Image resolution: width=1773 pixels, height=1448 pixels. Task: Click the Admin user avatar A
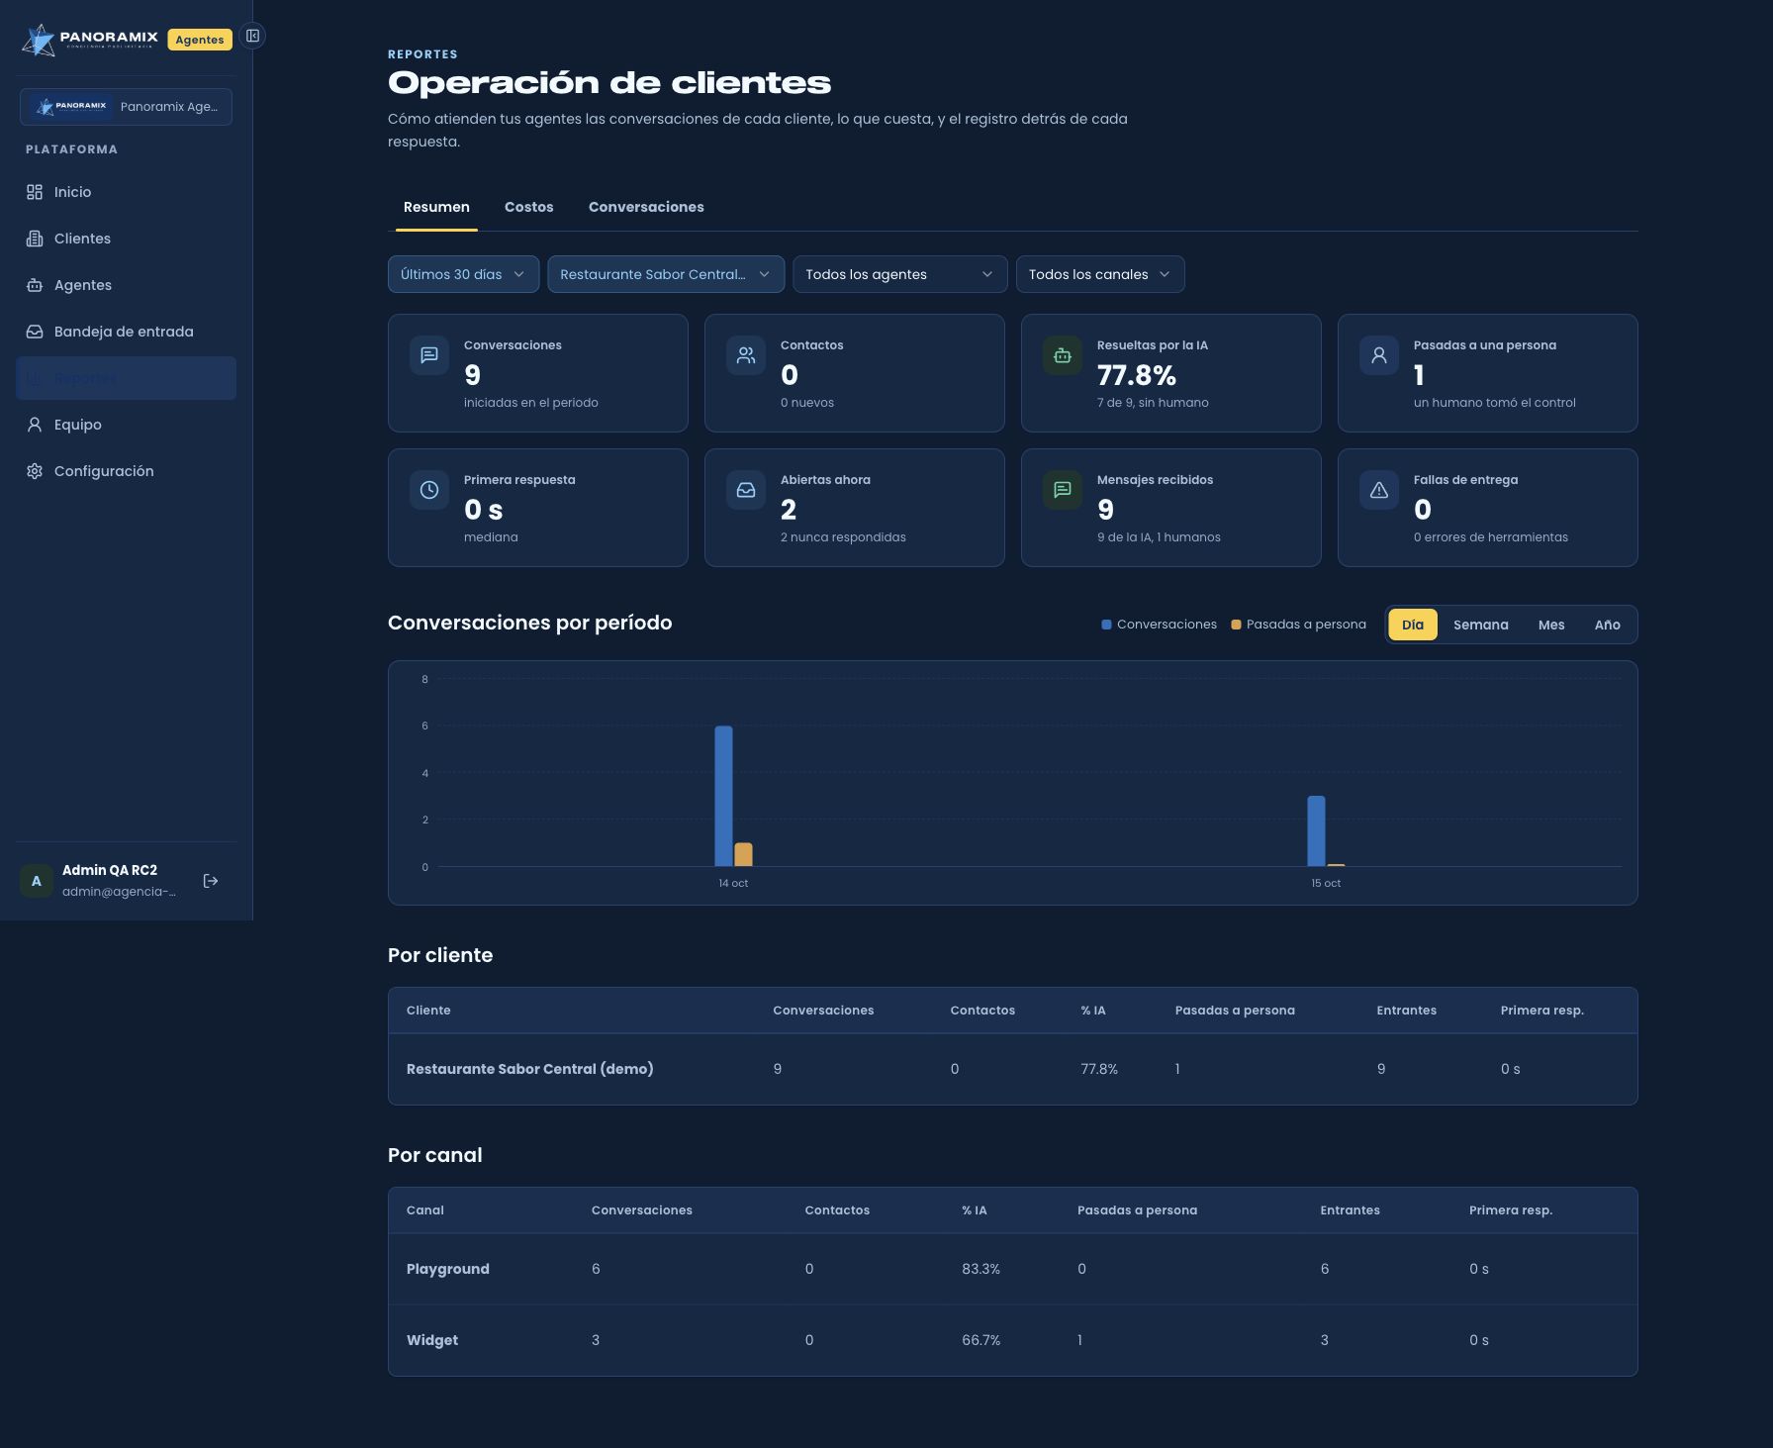pos(37,881)
